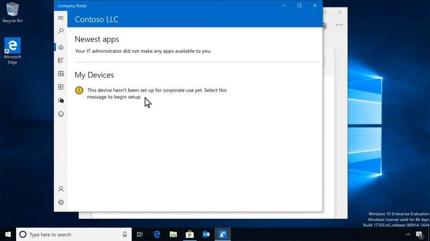Open app categories grid icon
This screenshot has height=241, width=430.
pos(60,74)
